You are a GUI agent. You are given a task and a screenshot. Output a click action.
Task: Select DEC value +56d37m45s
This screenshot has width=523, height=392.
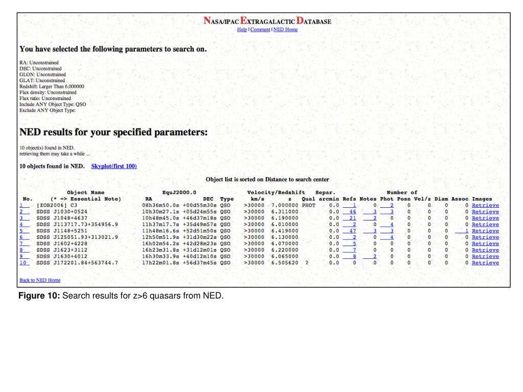(200, 263)
